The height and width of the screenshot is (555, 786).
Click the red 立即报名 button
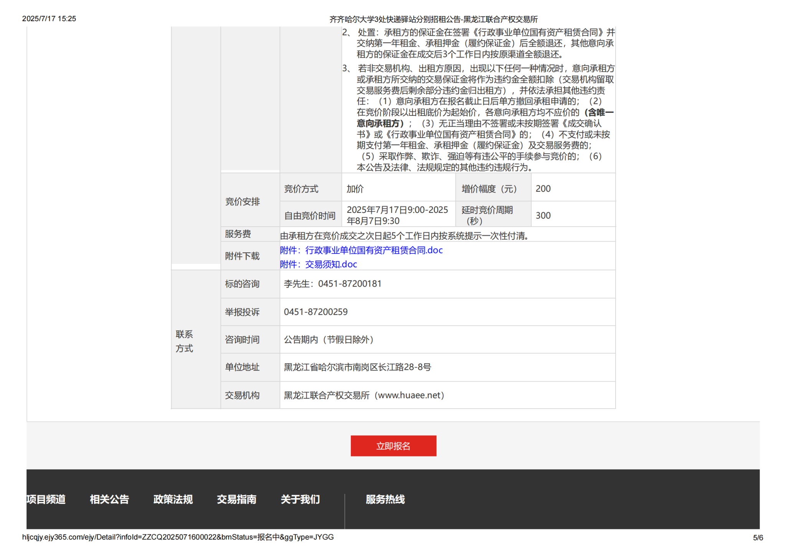(393, 446)
